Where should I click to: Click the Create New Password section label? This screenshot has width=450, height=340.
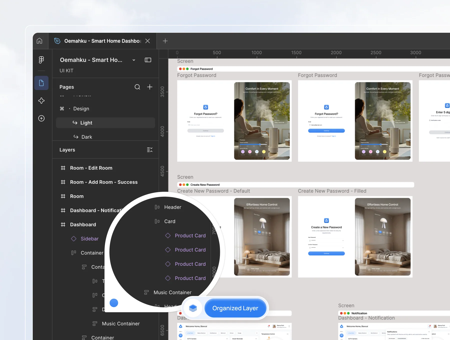[x=205, y=185]
